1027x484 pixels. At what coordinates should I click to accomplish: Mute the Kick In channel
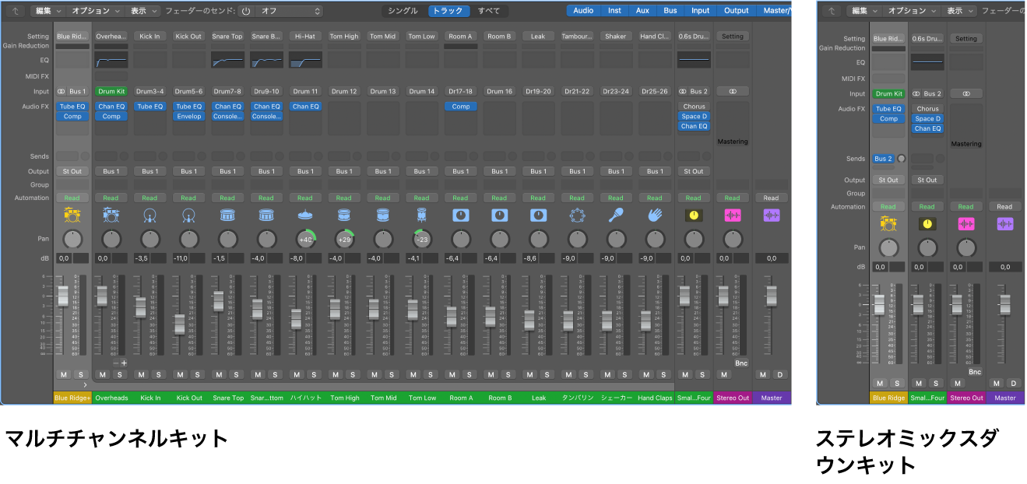tap(142, 375)
